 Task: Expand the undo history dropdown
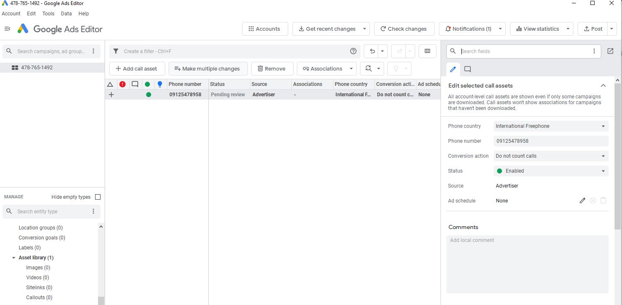coord(382,51)
